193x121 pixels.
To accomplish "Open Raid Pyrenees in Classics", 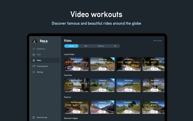I will pyautogui.click(x=76, y=107).
